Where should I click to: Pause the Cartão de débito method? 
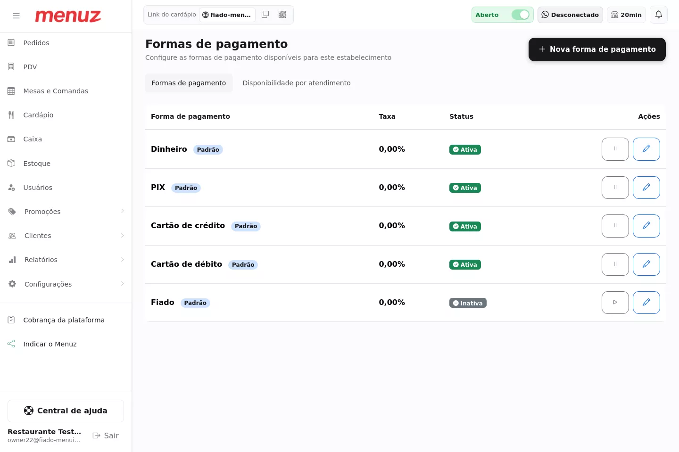click(615, 264)
